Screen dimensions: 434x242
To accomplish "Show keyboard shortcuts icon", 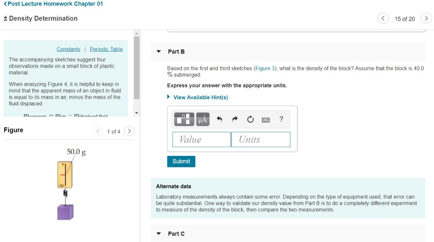I will [266, 120].
